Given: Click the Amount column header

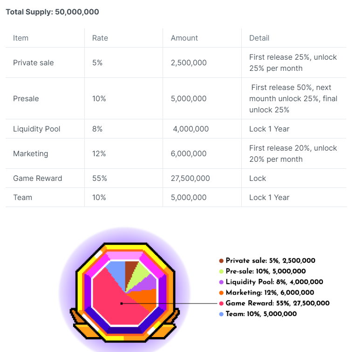Looking at the screenshot, I should click(x=184, y=38).
